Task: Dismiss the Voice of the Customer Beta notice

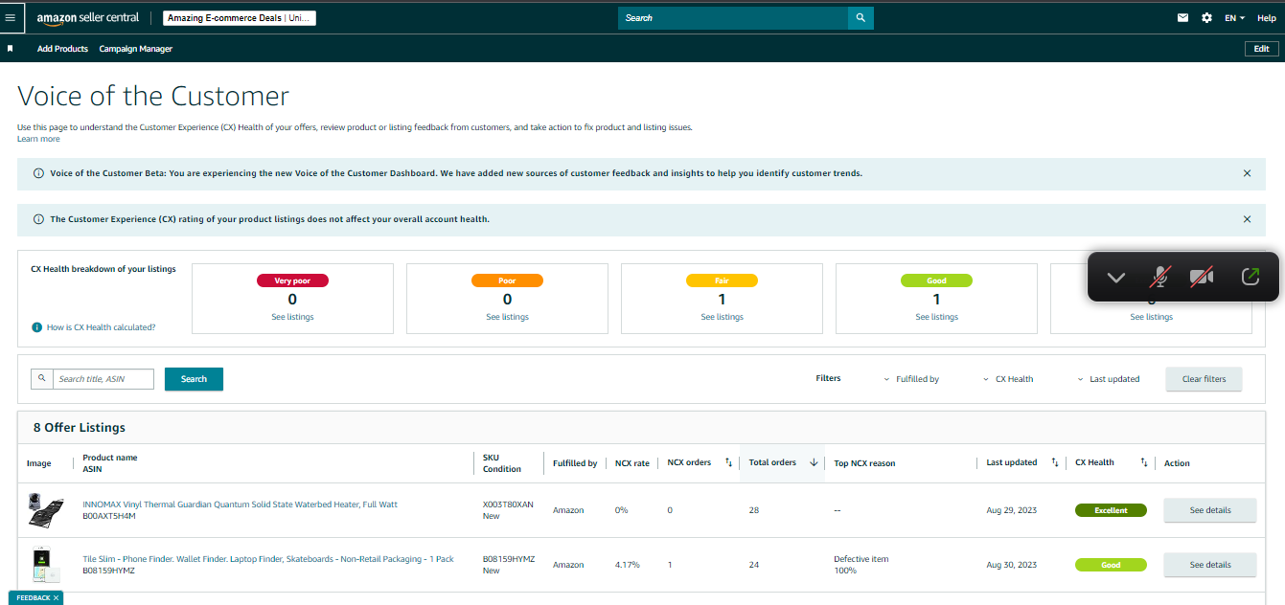Action: tap(1247, 173)
